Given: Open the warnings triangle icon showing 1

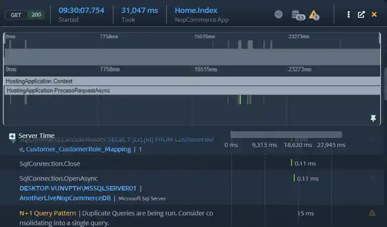Looking at the screenshot, I should 314,15.
